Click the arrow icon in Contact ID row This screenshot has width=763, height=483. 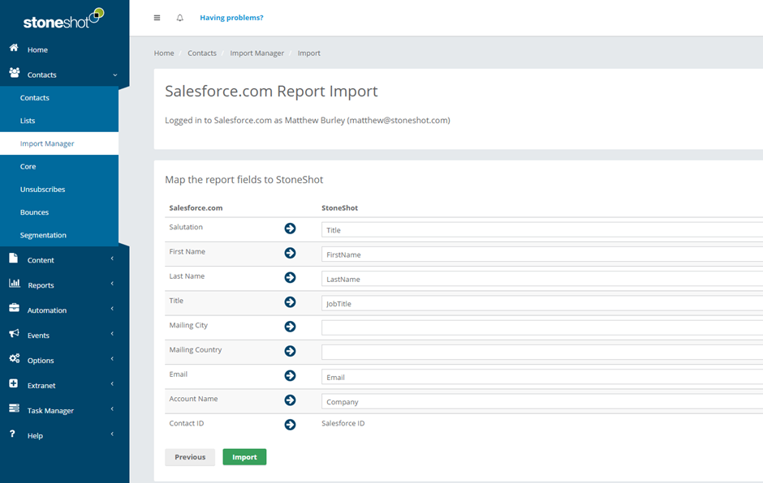point(290,425)
